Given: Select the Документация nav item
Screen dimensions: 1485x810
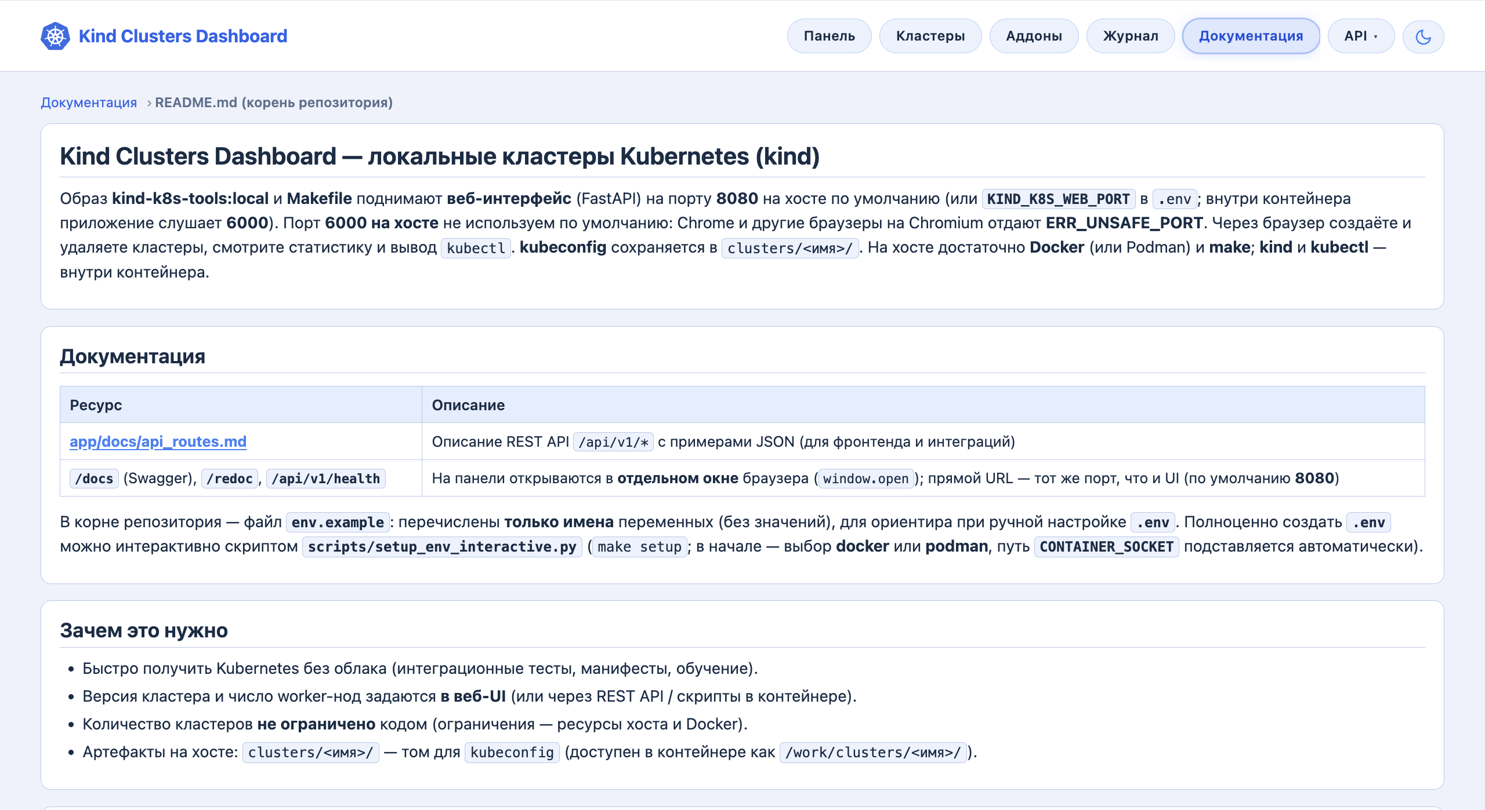Looking at the screenshot, I should click(1251, 36).
